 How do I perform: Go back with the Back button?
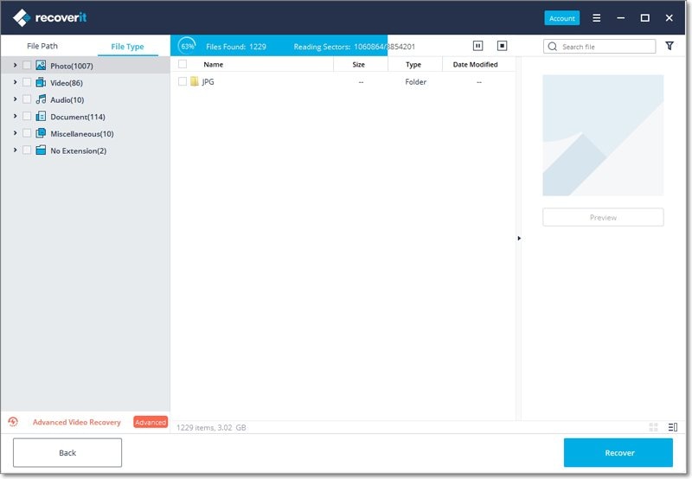[x=67, y=452]
